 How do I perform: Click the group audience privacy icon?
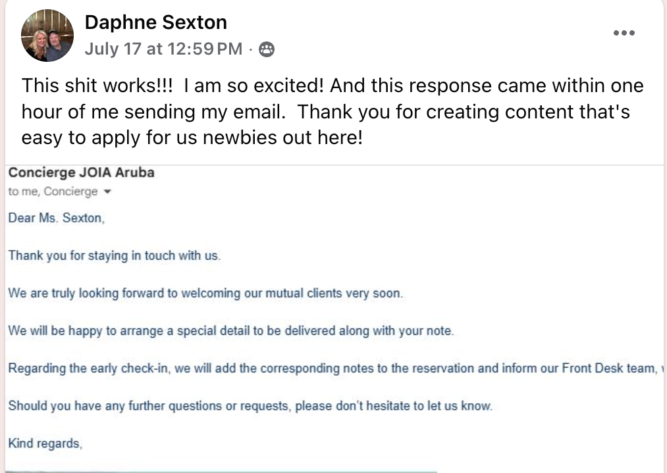(x=267, y=49)
